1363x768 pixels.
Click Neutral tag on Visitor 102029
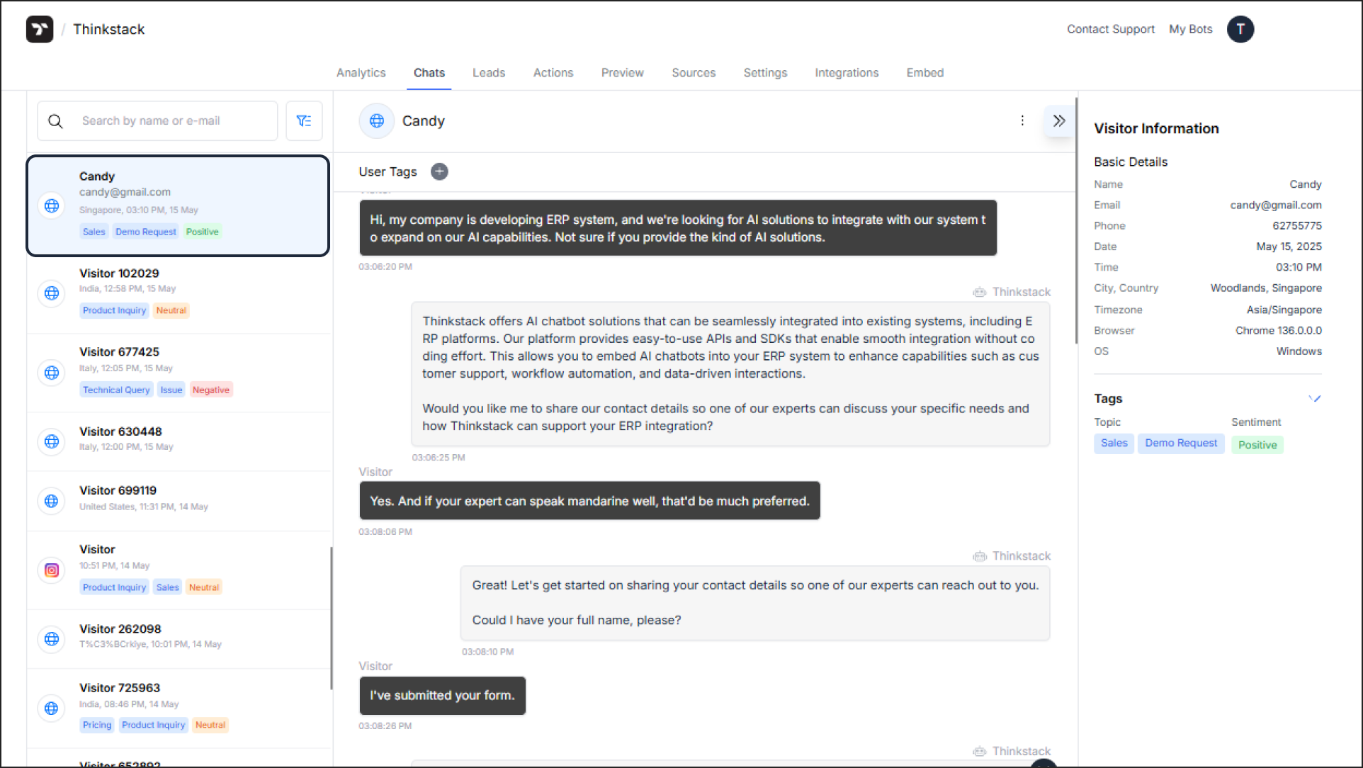coord(171,311)
